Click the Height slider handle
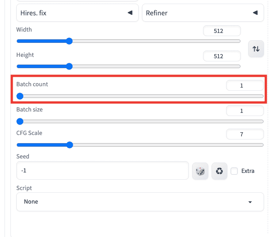269x237 pixels. point(69,66)
